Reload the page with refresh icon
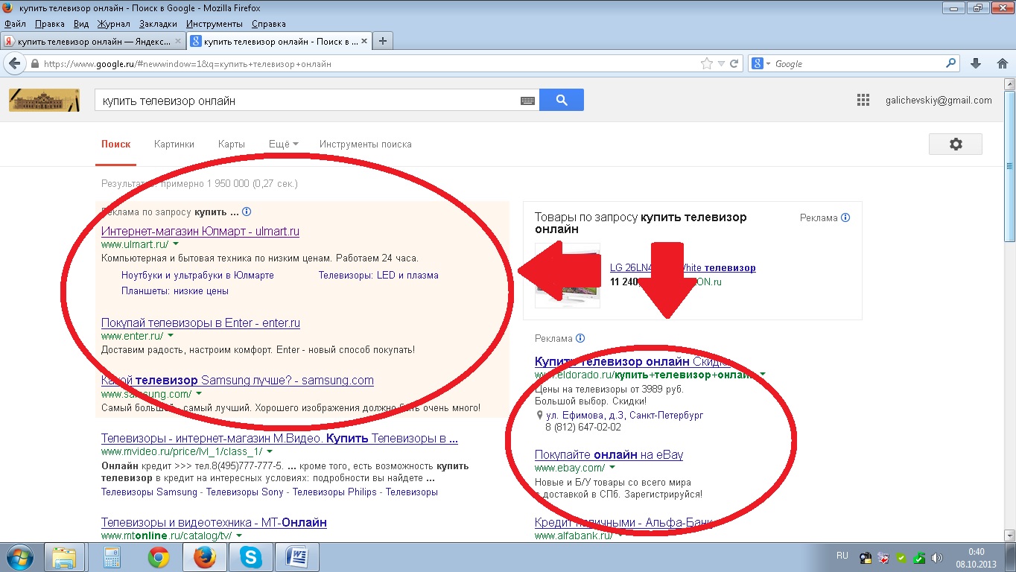This screenshot has height=572, width=1016. tap(734, 64)
